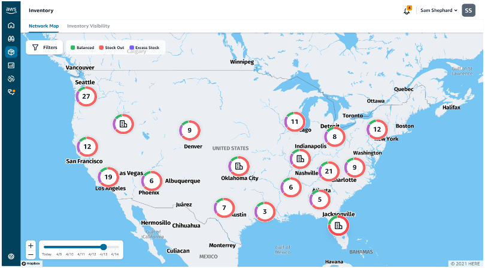This screenshot has height=268, width=485.
Task: Open the site building marker east of Seattle
Action: coord(123,124)
